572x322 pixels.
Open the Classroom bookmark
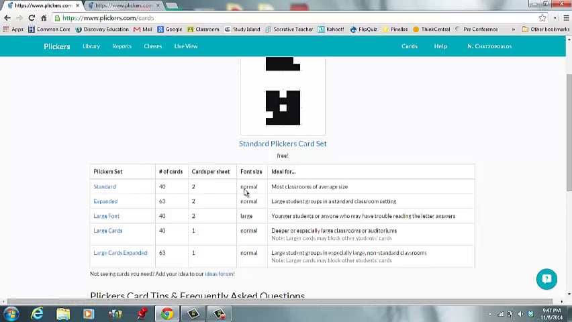pos(203,29)
